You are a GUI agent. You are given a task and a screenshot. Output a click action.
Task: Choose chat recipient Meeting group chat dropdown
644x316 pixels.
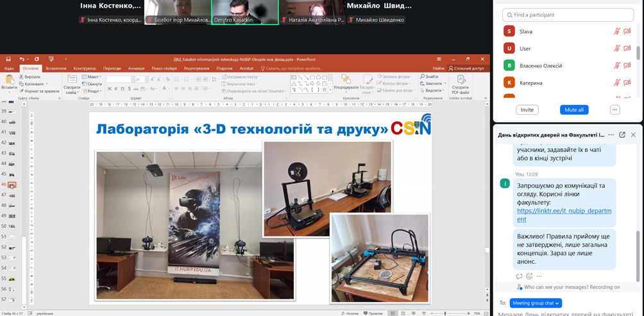point(536,303)
